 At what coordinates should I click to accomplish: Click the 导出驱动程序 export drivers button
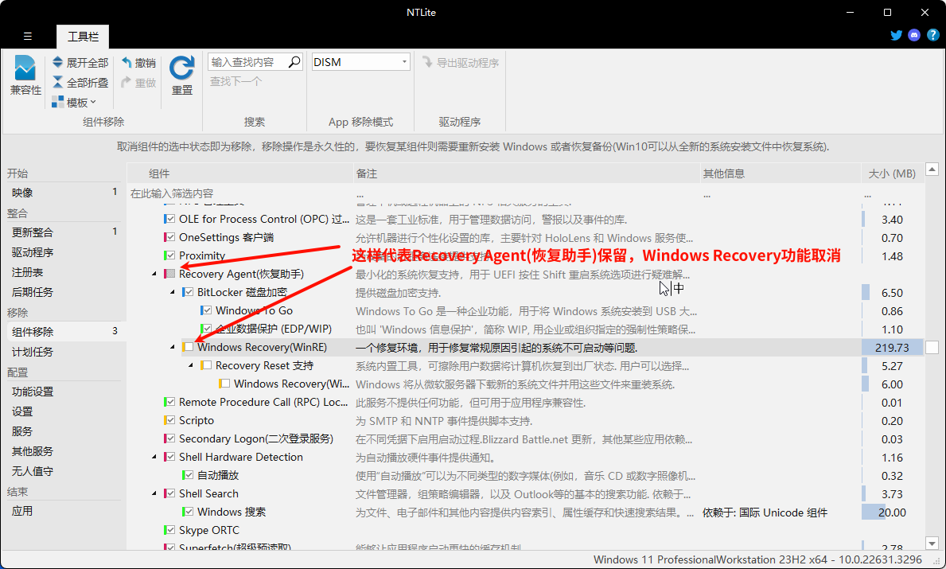(x=461, y=62)
